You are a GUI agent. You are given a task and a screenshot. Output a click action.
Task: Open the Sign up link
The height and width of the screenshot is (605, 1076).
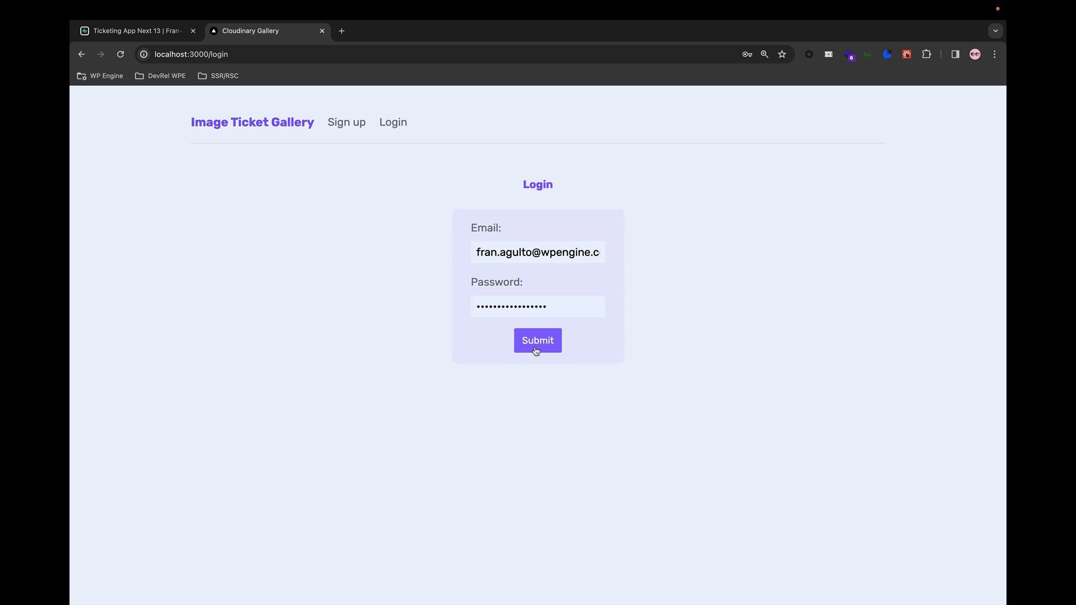tap(346, 122)
